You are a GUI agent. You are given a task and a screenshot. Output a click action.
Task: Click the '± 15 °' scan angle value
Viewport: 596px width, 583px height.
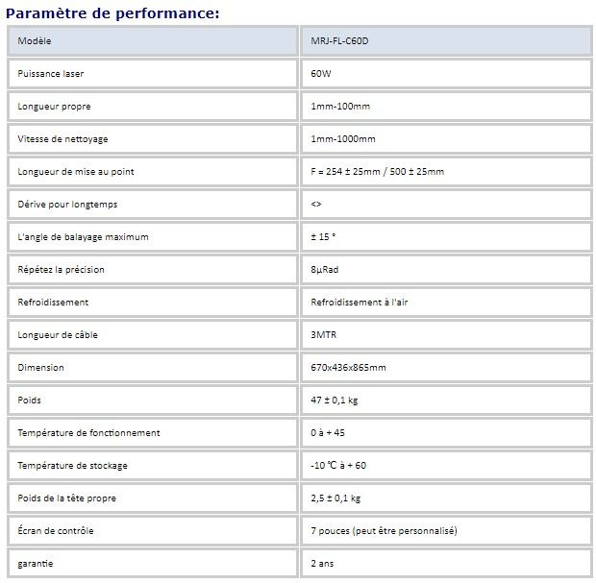[325, 237]
